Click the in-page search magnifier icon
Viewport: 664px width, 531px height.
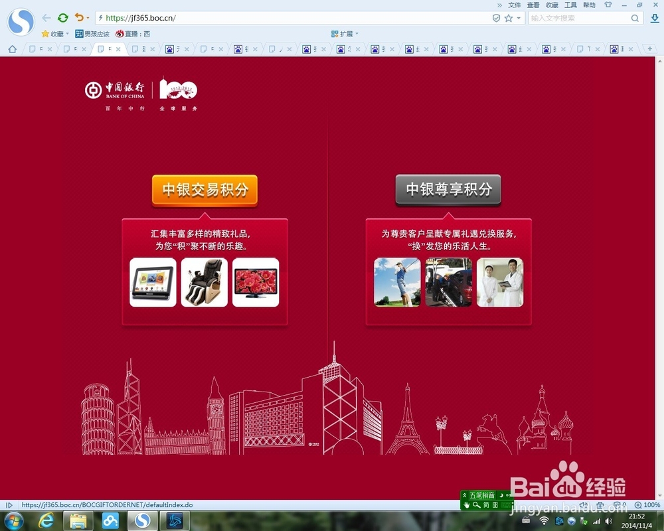pyautogui.click(x=477, y=504)
